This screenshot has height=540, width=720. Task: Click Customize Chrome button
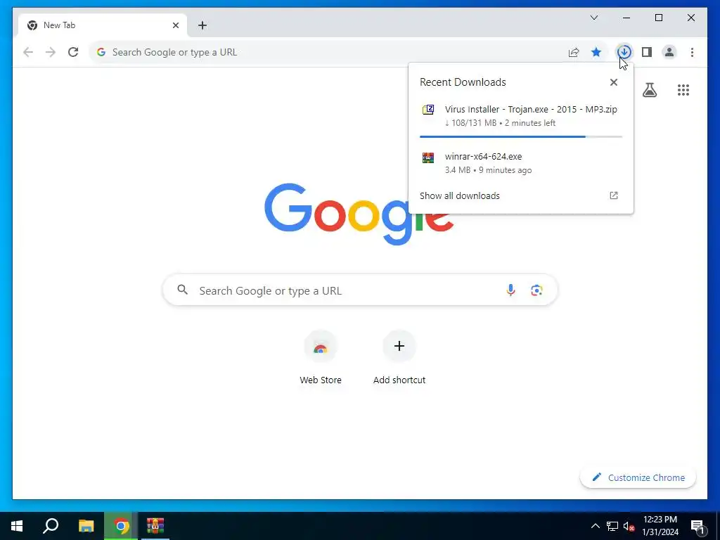tap(638, 477)
